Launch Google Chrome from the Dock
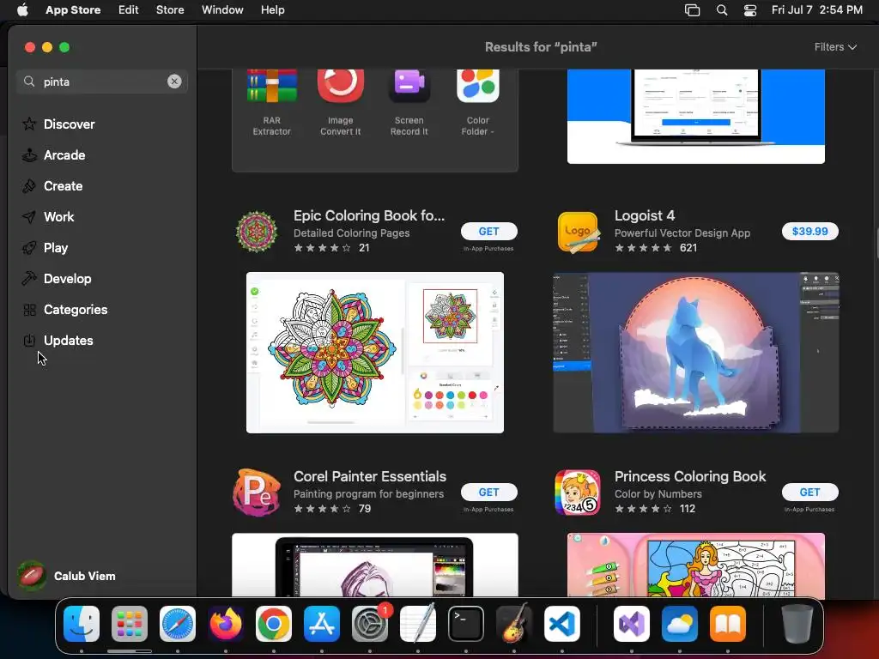879x659 pixels. pos(274,624)
